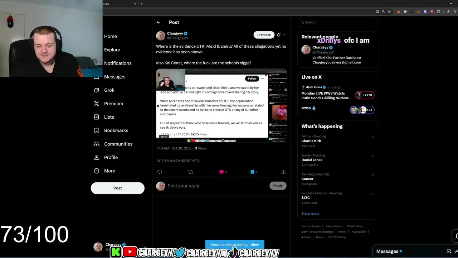This screenshot has width=458, height=258.
Task: Click the Promote button
Action: point(264,35)
